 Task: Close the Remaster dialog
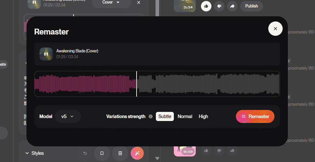(275, 29)
